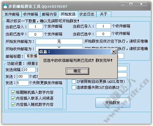Image resolution: width=153 pixels, height=126 pixels.
Task: Click the dialog message 群发完毕 text
Action: tap(104, 61)
